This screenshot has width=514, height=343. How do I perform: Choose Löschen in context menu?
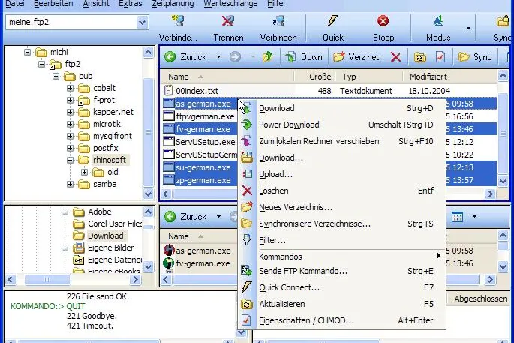click(x=341, y=191)
